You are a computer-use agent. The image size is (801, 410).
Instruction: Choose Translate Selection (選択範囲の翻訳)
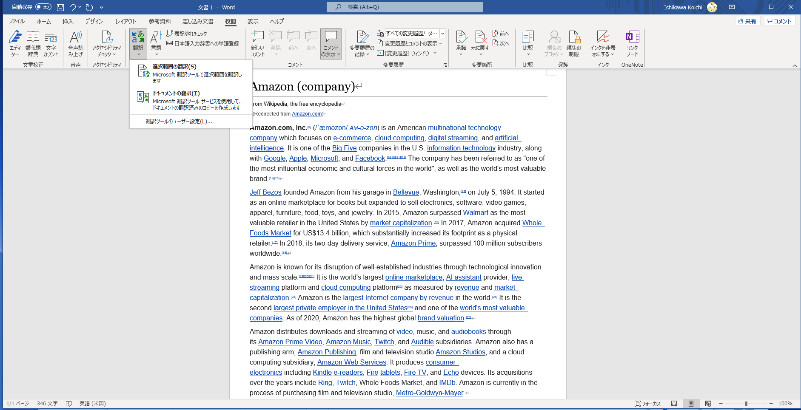pos(191,74)
